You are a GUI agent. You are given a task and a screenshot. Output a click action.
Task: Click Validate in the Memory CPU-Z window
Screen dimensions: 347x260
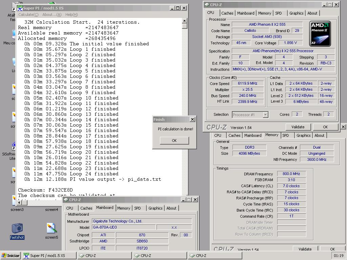[x=305, y=249]
